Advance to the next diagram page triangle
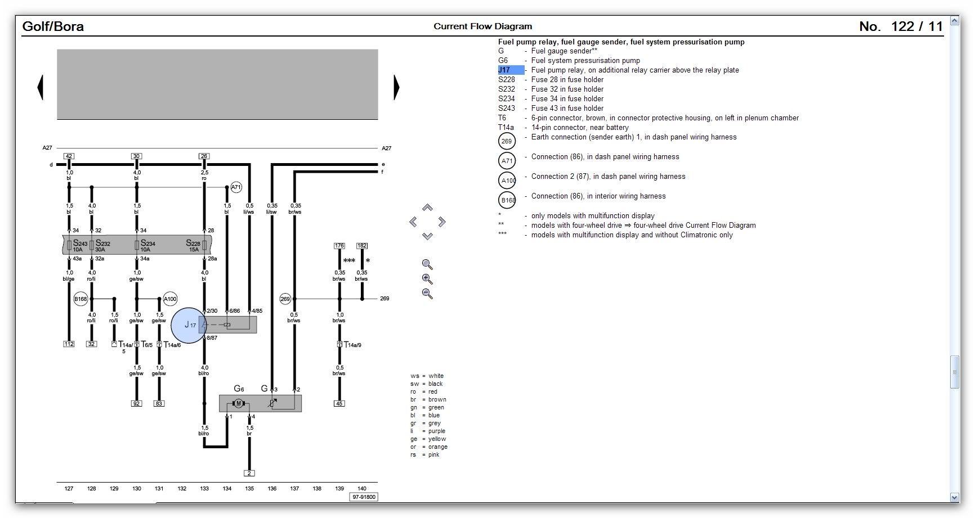The height and width of the screenshot is (518, 975). pos(397,86)
